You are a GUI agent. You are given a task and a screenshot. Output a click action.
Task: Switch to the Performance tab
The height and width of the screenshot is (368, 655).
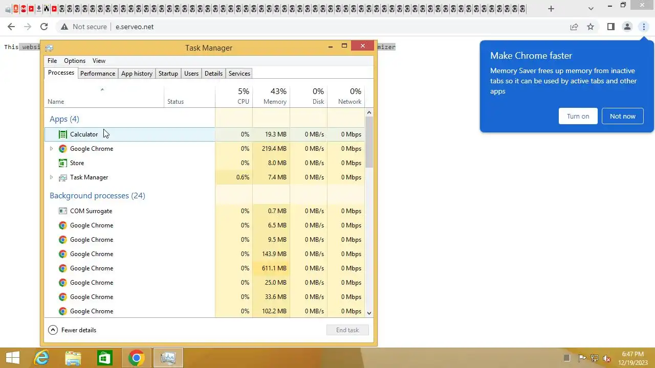point(98,74)
